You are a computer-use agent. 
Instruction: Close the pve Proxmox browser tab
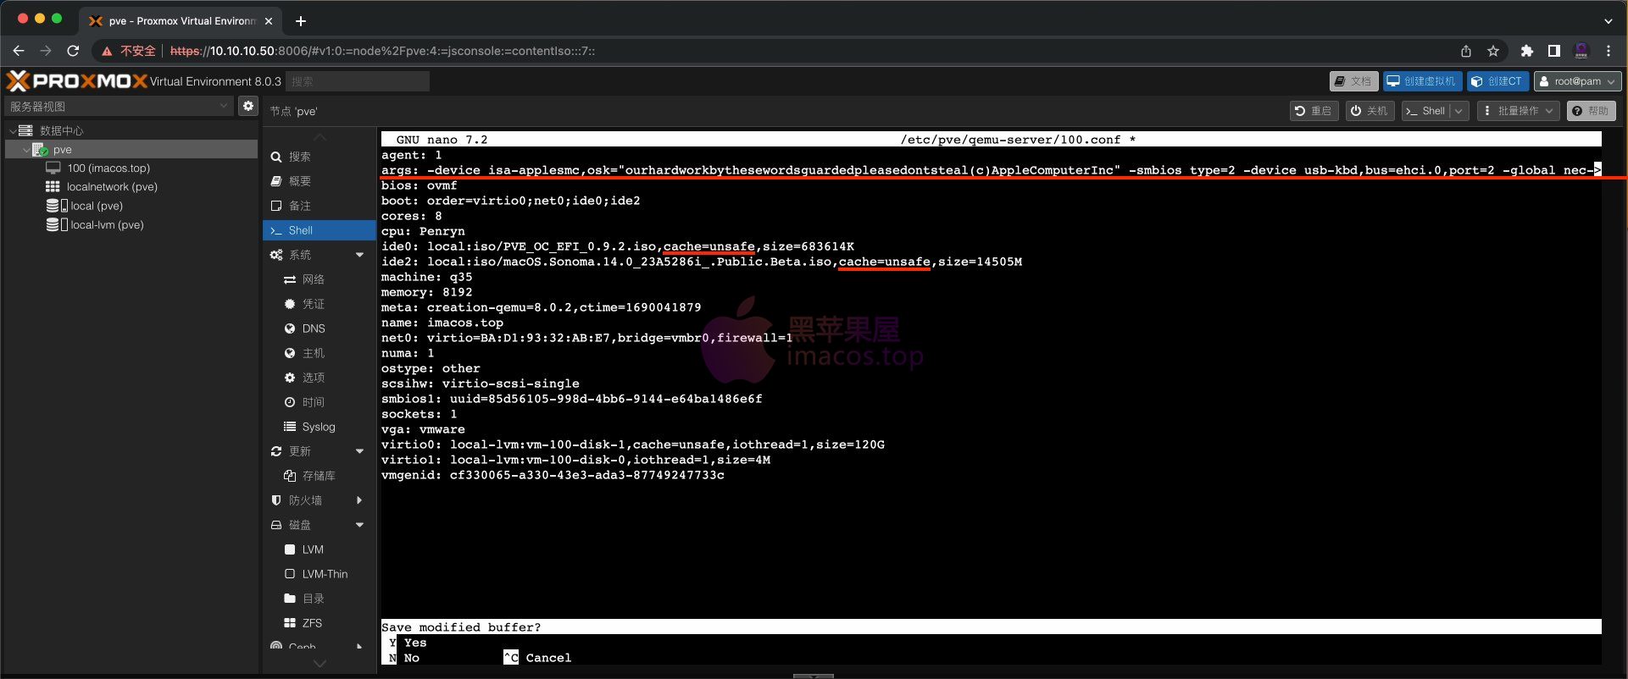click(269, 21)
